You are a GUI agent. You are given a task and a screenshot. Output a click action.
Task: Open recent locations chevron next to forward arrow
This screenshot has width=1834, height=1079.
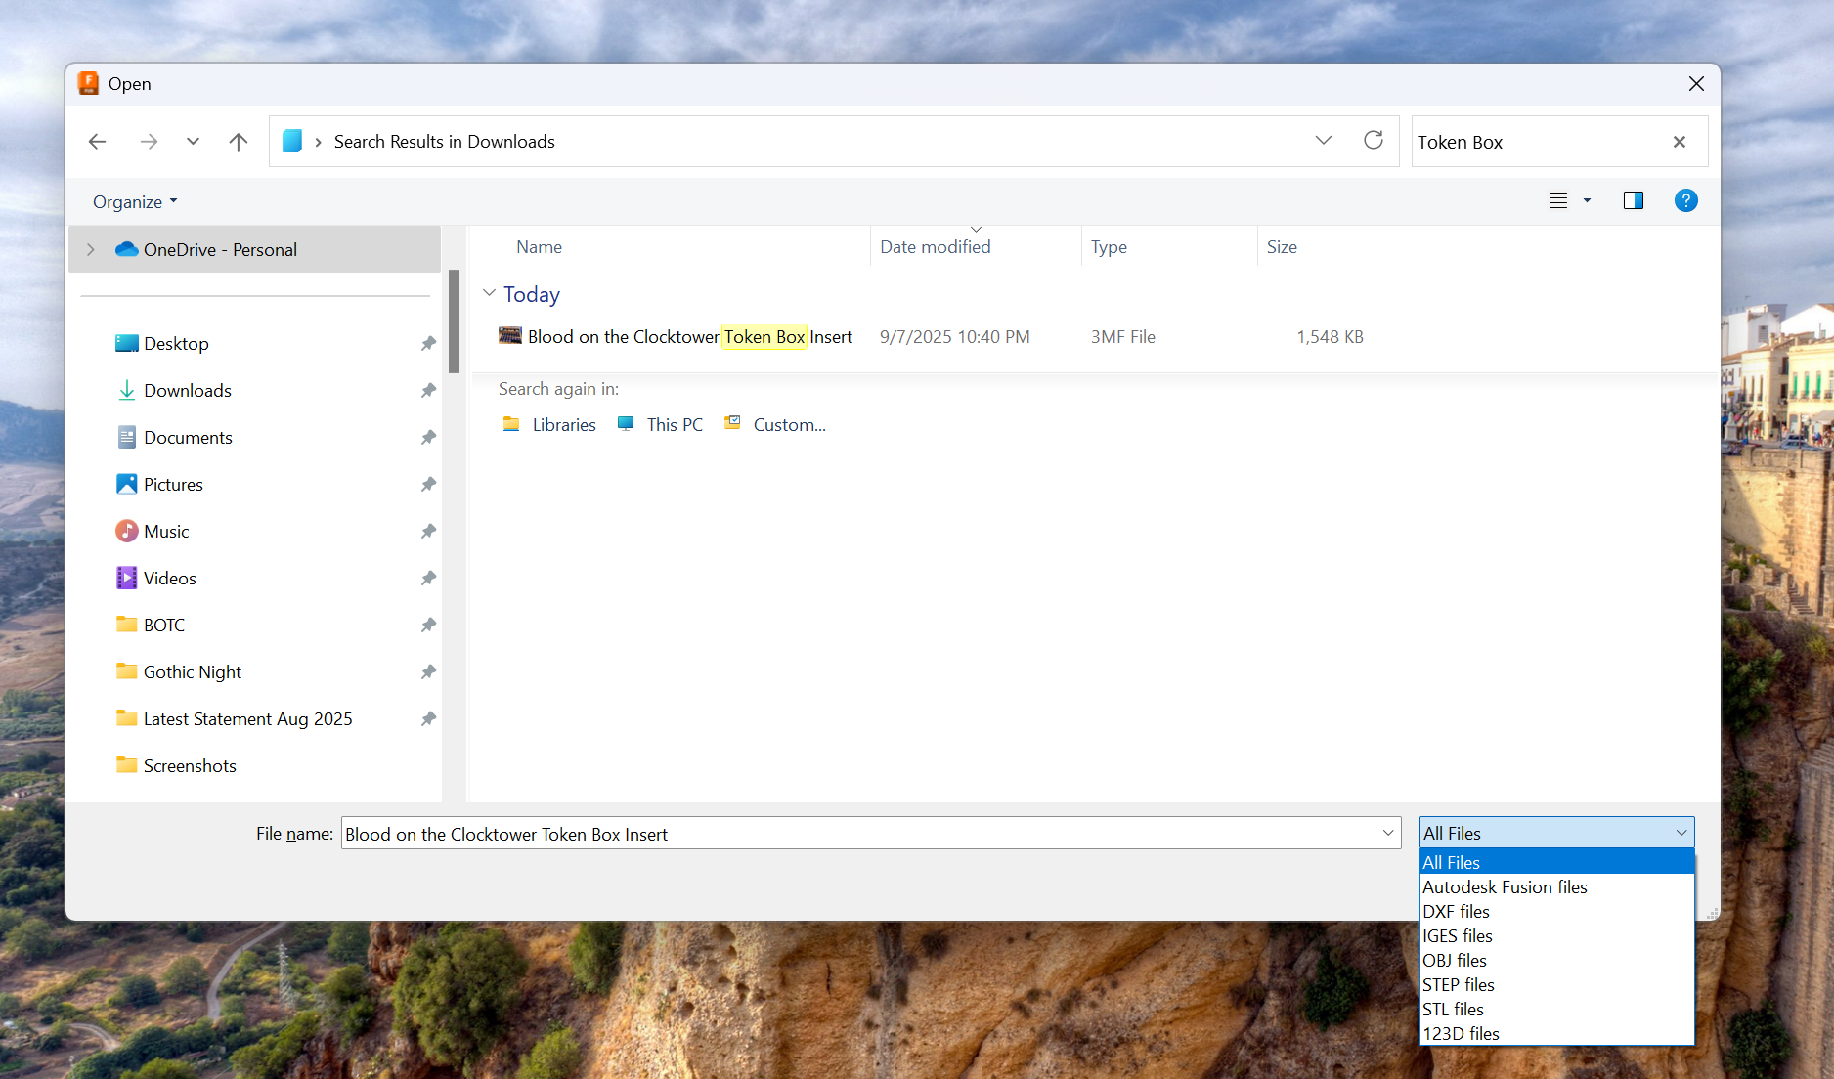tap(193, 142)
